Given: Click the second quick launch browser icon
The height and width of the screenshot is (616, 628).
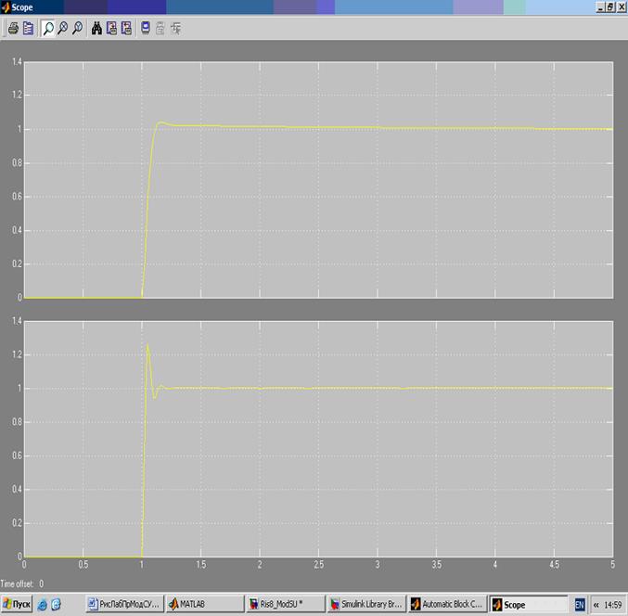Looking at the screenshot, I should tap(56, 604).
